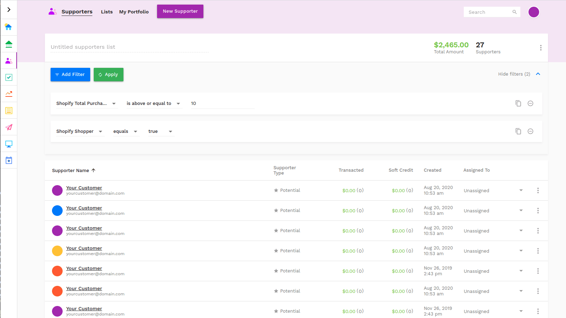Viewport: 566px width, 318px height.
Task: Switch to the Lists tab
Action: (106, 12)
